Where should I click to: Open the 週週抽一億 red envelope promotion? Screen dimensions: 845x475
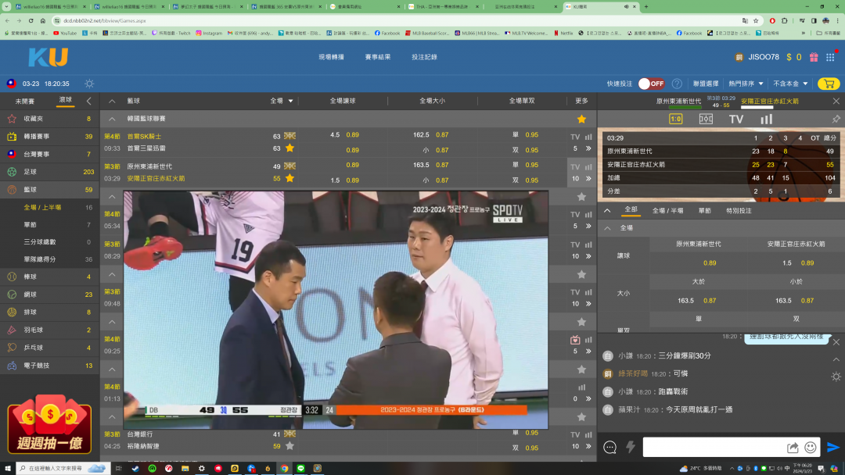click(49, 425)
